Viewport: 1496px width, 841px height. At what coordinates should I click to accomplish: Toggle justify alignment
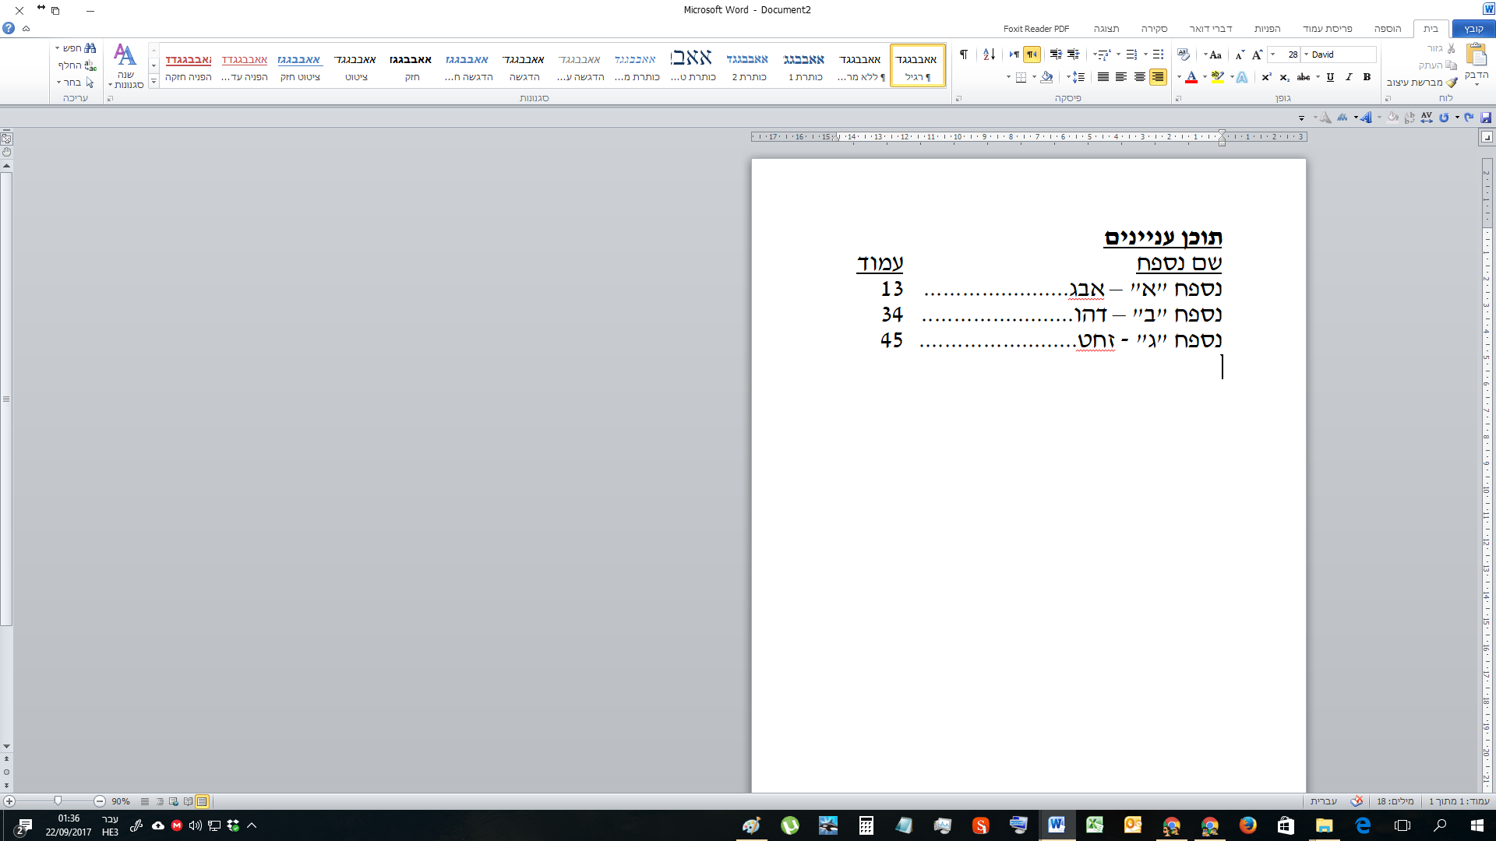(1103, 77)
